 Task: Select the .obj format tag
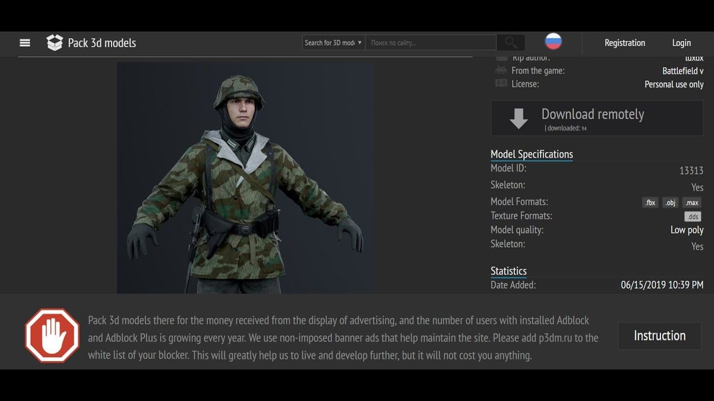[670, 202]
